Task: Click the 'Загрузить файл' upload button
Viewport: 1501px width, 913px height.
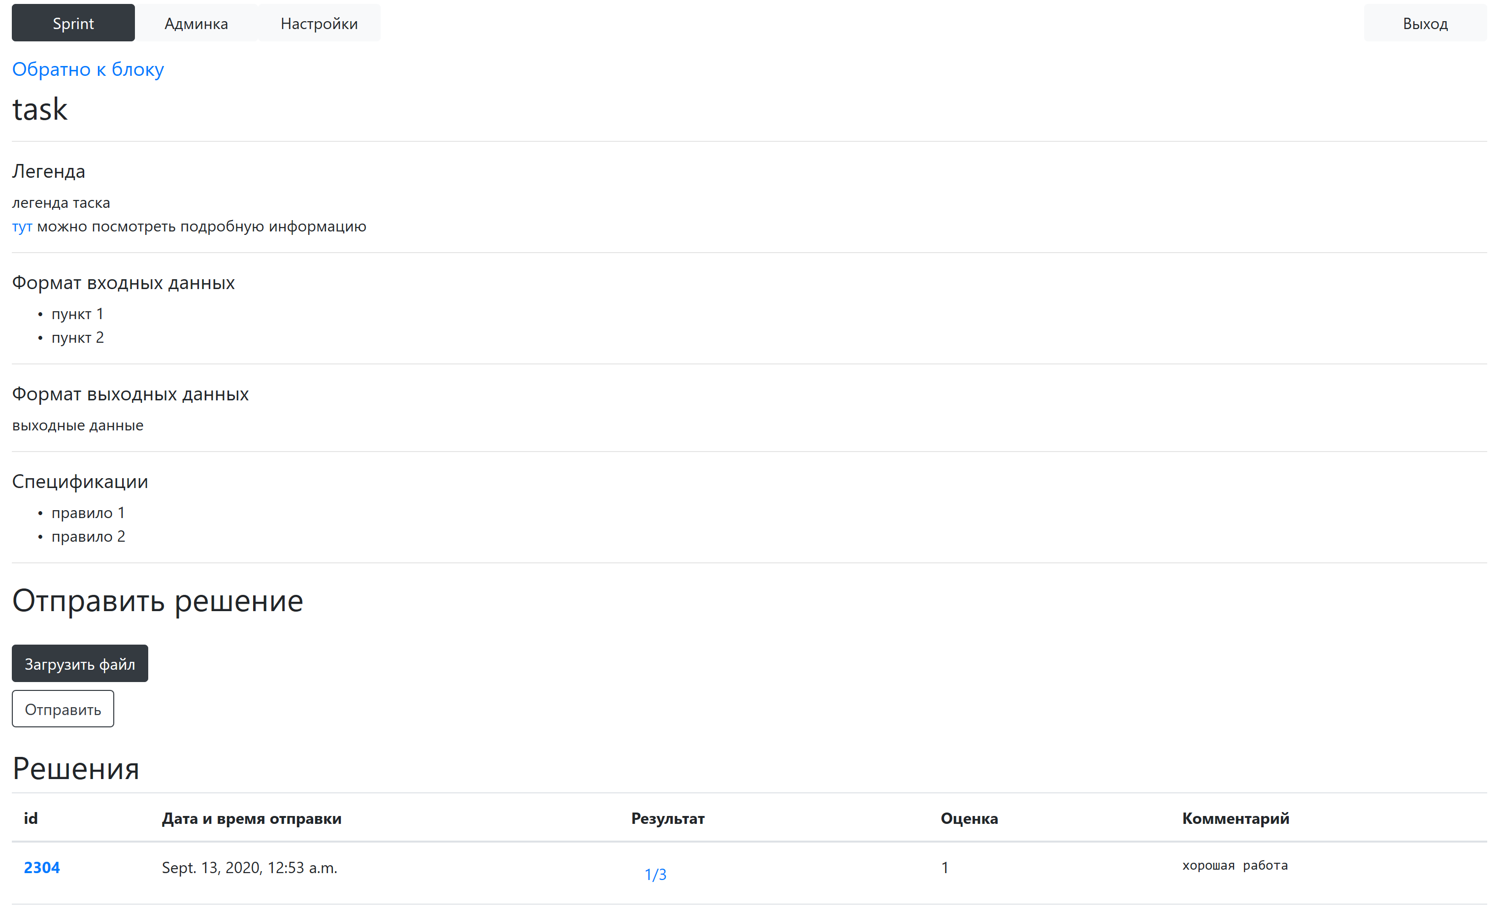Action: coord(80,663)
